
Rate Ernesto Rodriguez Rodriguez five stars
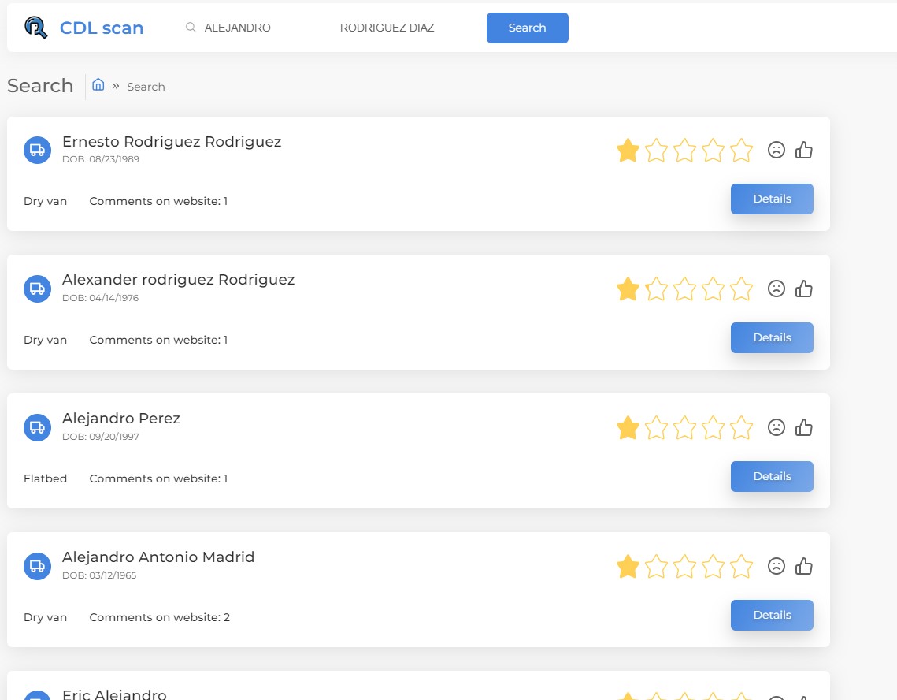741,150
